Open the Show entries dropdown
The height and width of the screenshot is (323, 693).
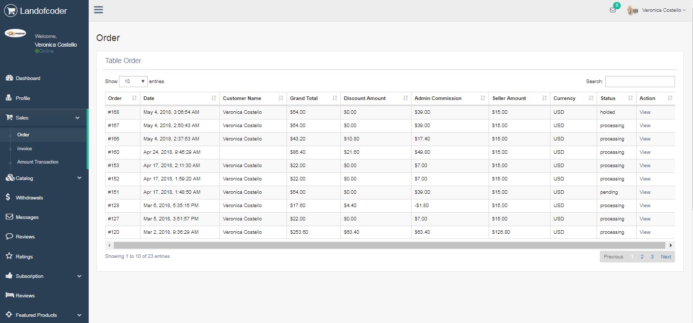(x=133, y=82)
